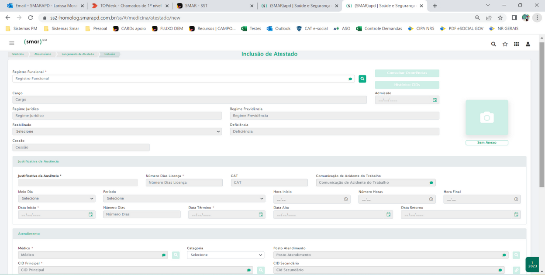Click the page vertical scrollbar

tap(542, 114)
